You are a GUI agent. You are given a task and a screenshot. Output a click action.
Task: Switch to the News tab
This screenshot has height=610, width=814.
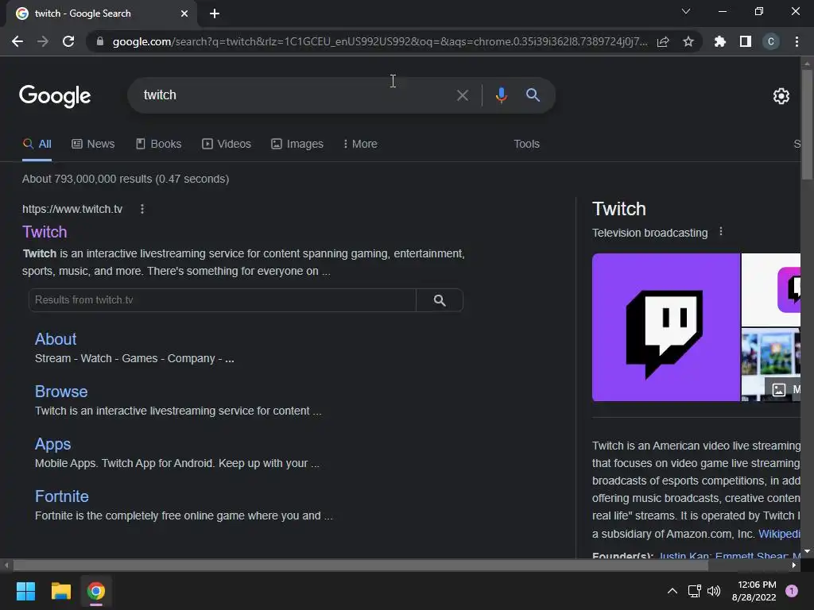(93, 145)
